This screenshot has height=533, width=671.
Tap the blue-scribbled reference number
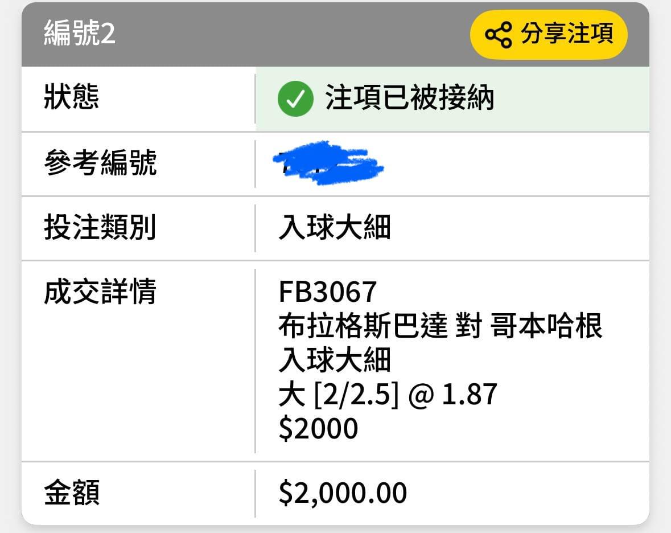(x=328, y=163)
